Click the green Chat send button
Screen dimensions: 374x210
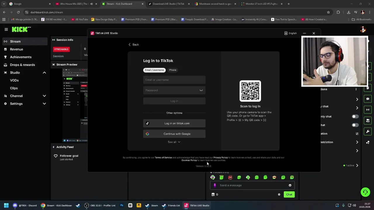click(289, 195)
